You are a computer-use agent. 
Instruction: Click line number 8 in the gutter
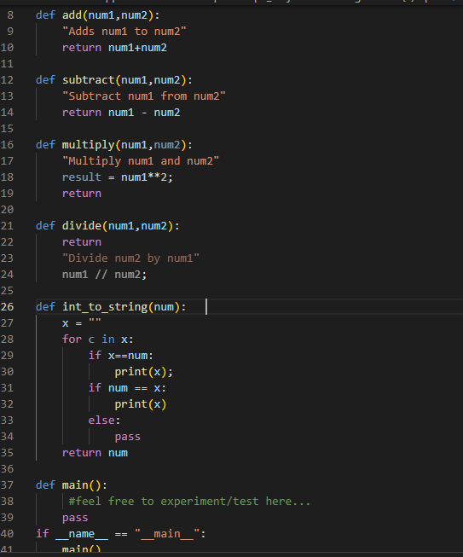coord(10,15)
